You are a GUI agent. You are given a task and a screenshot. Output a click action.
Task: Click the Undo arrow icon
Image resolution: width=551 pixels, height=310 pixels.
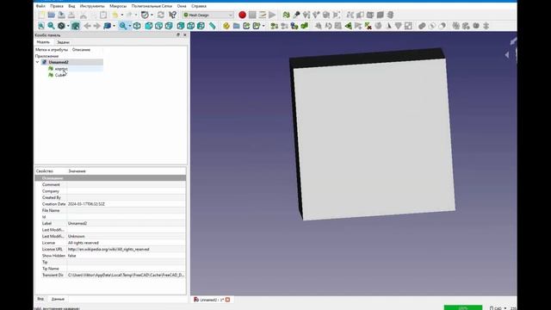pos(115,15)
